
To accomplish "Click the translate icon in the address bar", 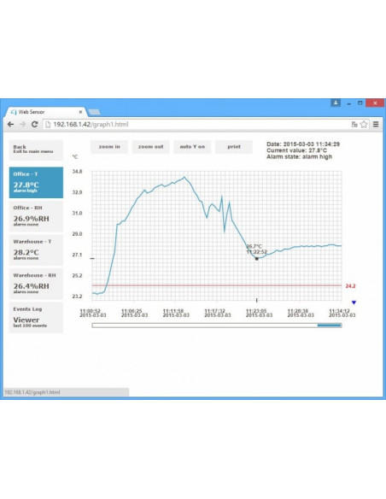I will [x=354, y=125].
